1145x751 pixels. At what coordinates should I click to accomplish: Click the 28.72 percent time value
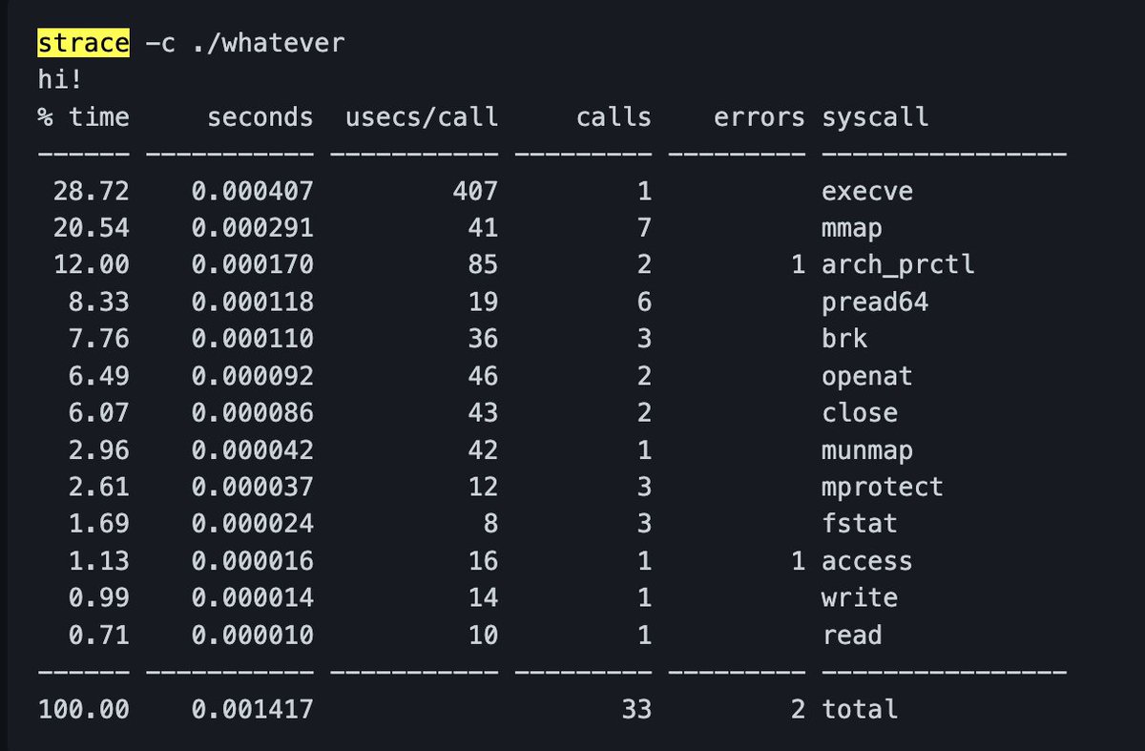pyautogui.click(x=91, y=191)
